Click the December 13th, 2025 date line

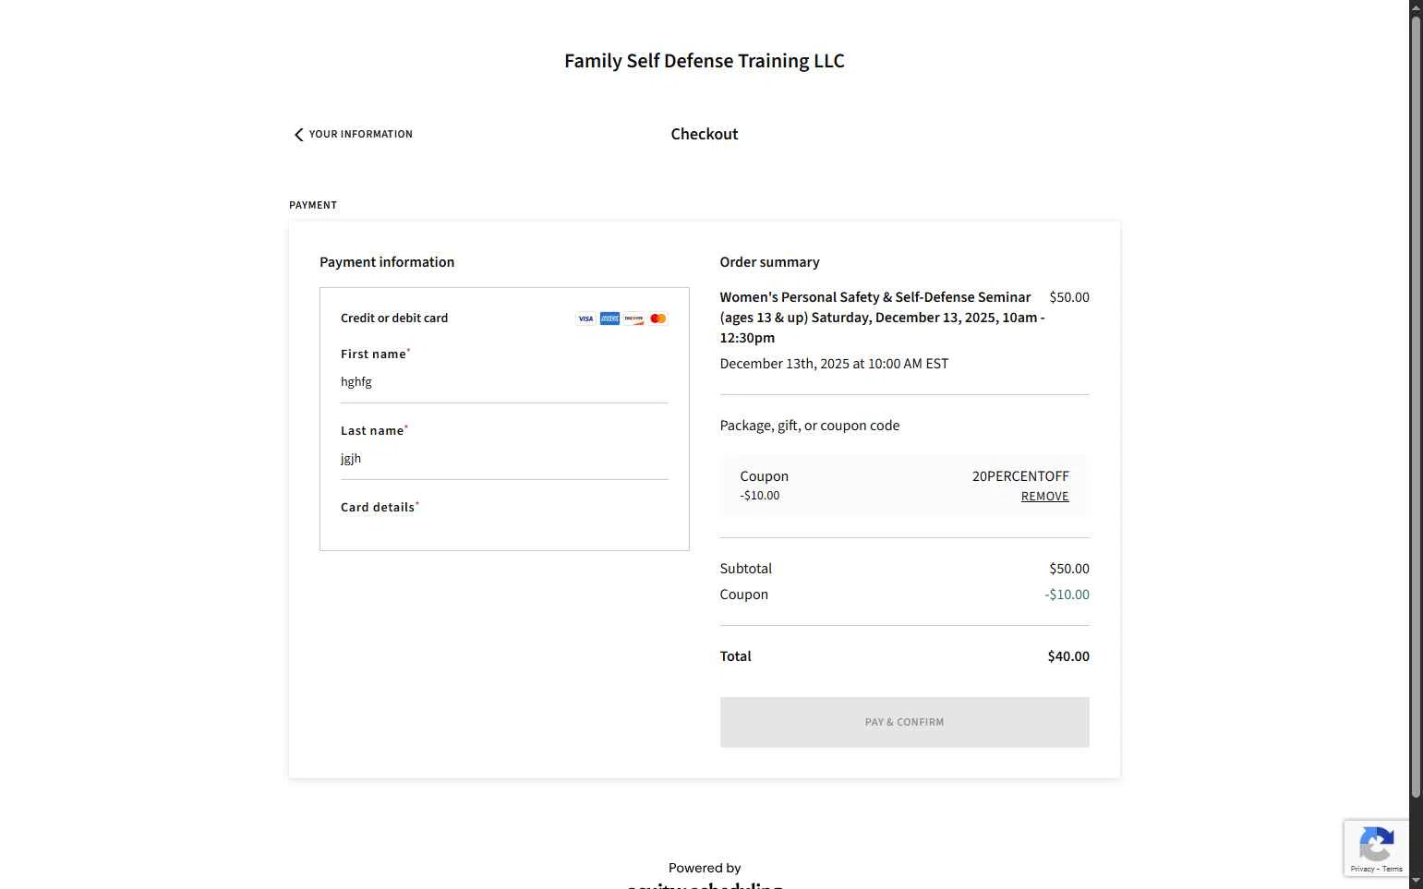pyautogui.click(x=834, y=364)
